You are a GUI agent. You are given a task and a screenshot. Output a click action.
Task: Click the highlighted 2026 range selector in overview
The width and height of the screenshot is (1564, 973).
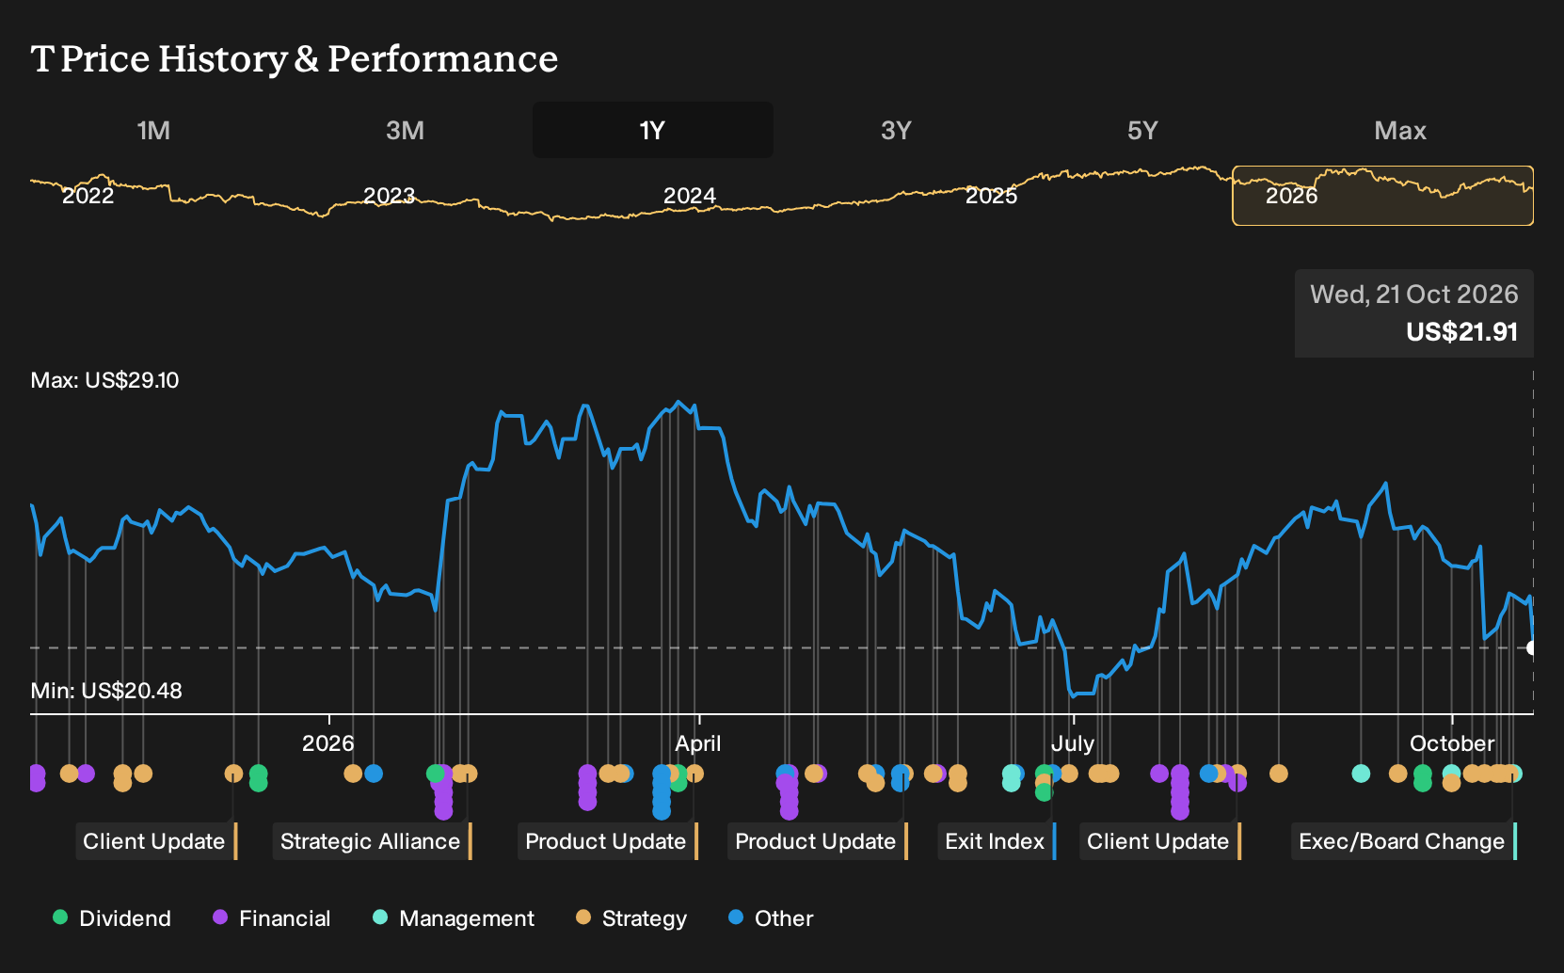1382,196
